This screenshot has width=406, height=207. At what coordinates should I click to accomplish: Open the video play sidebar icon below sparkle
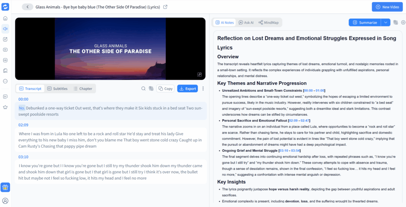[x=5, y=50]
